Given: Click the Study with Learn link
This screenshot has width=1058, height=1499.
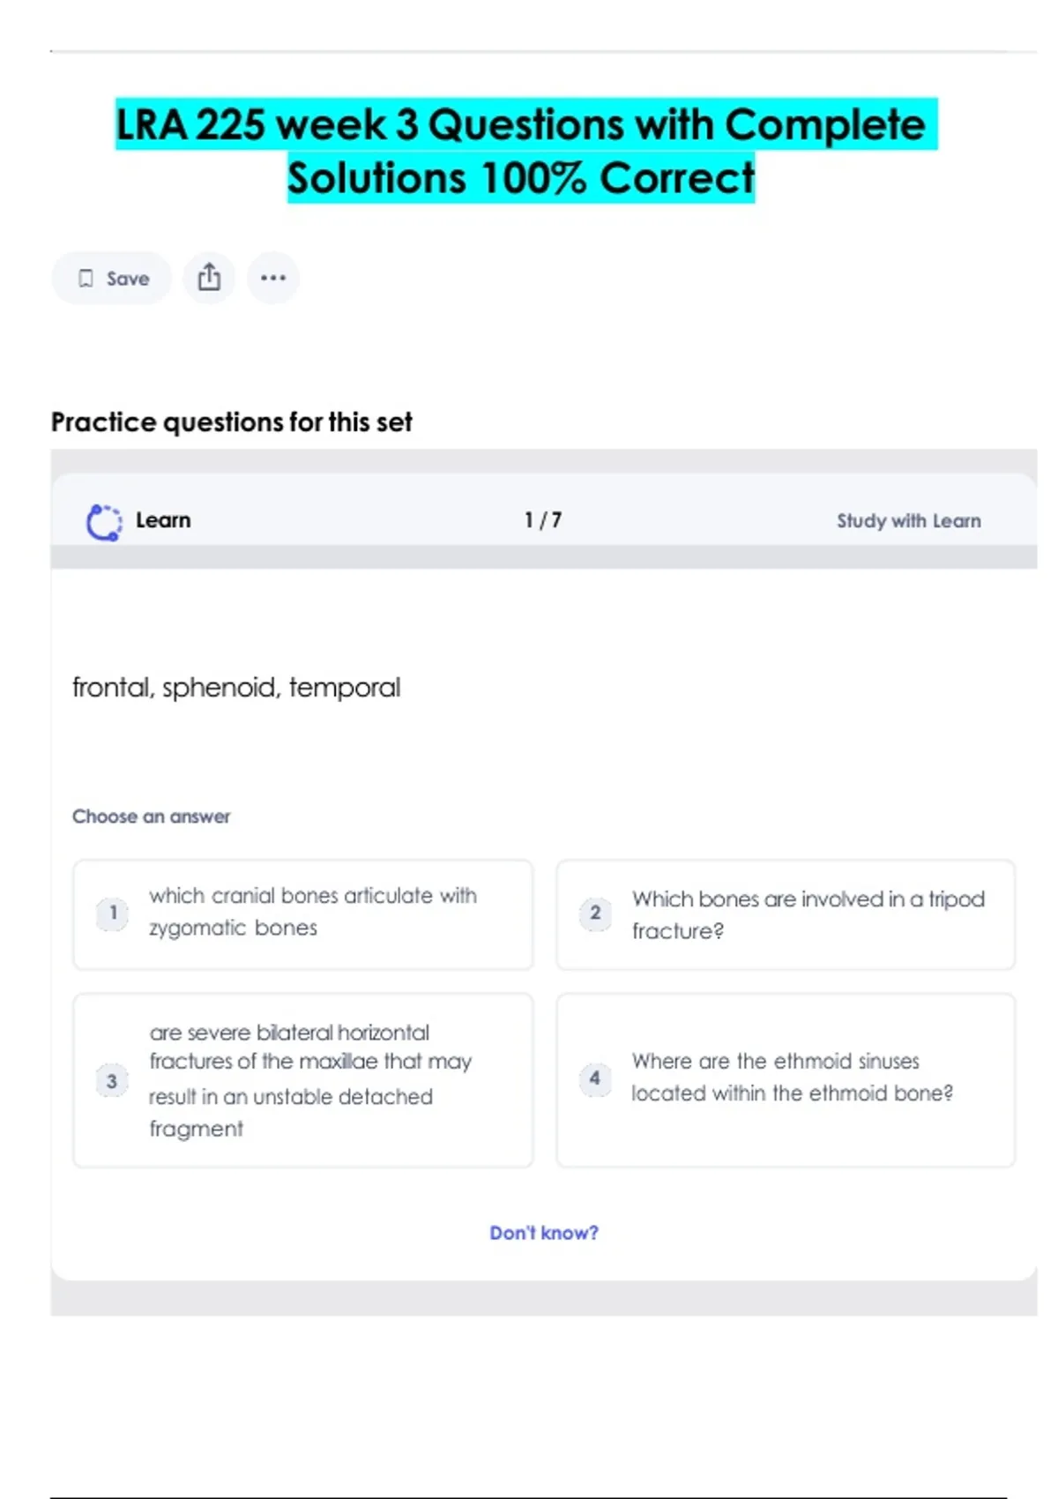Looking at the screenshot, I should (x=908, y=521).
